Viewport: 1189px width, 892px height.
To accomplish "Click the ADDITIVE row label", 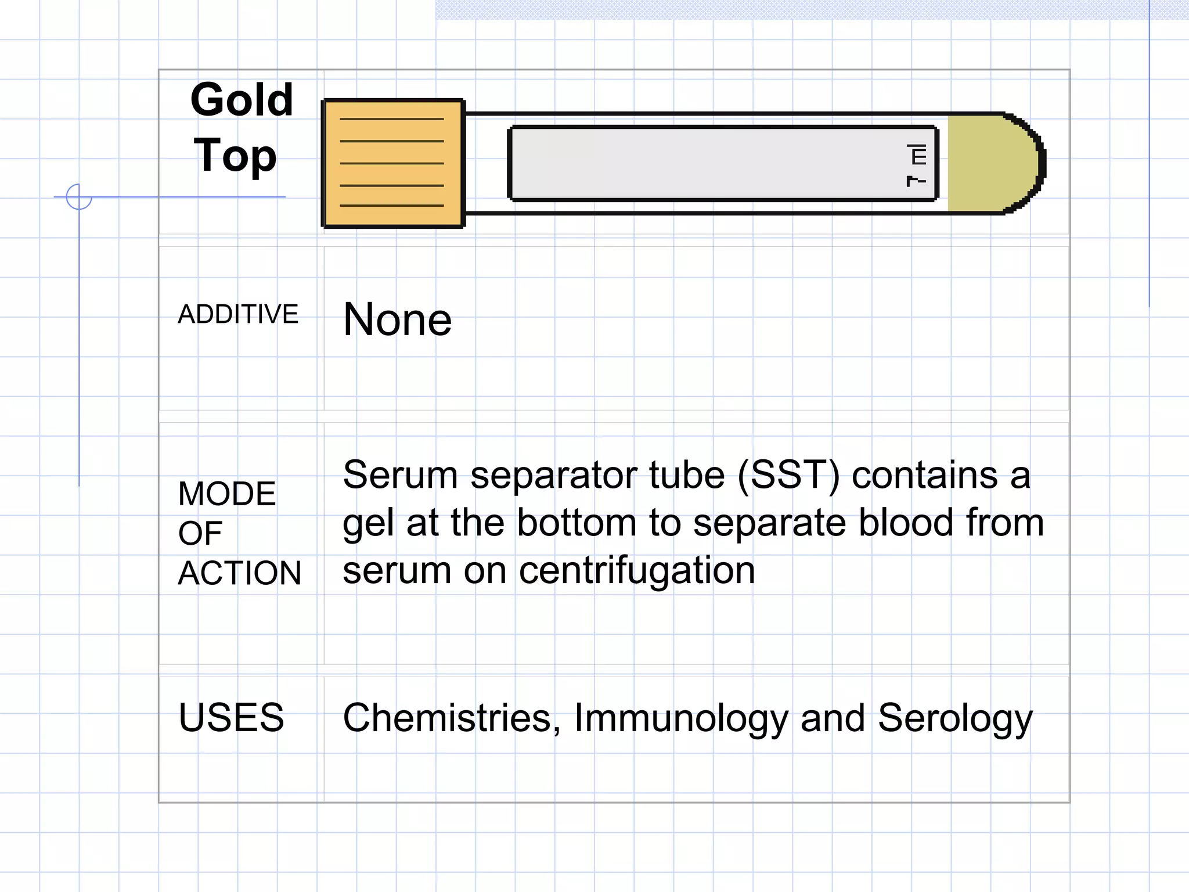I will (x=238, y=314).
